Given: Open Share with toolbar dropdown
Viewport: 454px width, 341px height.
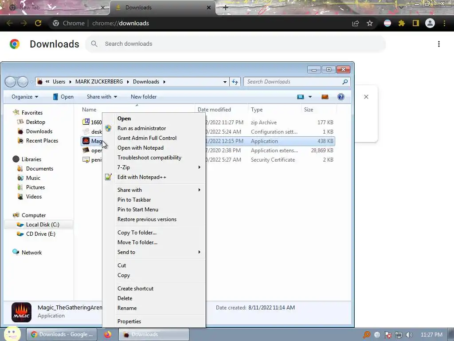Looking at the screenshot, I should [102, 97].
